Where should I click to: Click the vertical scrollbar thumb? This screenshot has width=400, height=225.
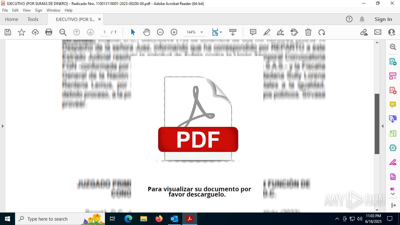pos(377,124)
